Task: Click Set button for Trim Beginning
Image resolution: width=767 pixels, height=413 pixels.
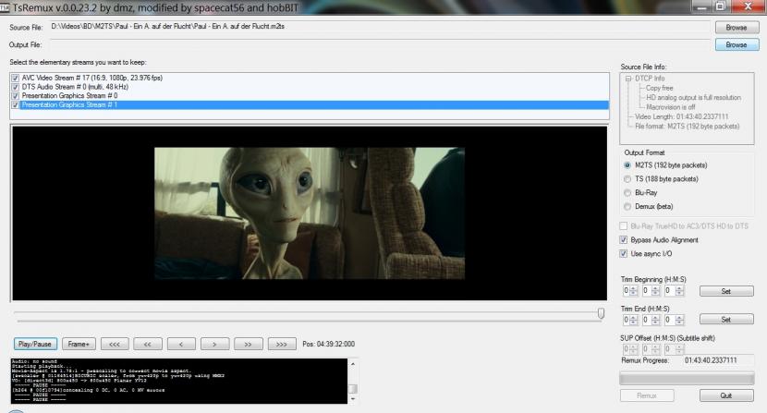Action: coord(724,291)
